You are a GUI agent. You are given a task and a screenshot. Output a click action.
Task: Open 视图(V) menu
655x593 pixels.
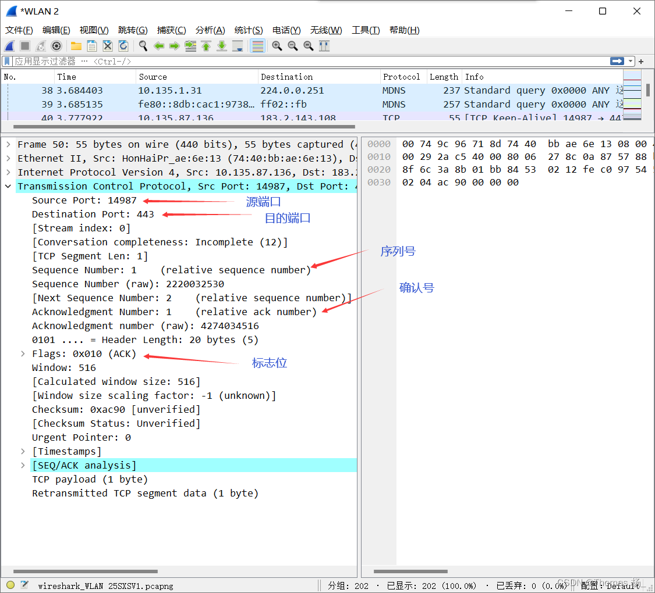click(94, 30)
